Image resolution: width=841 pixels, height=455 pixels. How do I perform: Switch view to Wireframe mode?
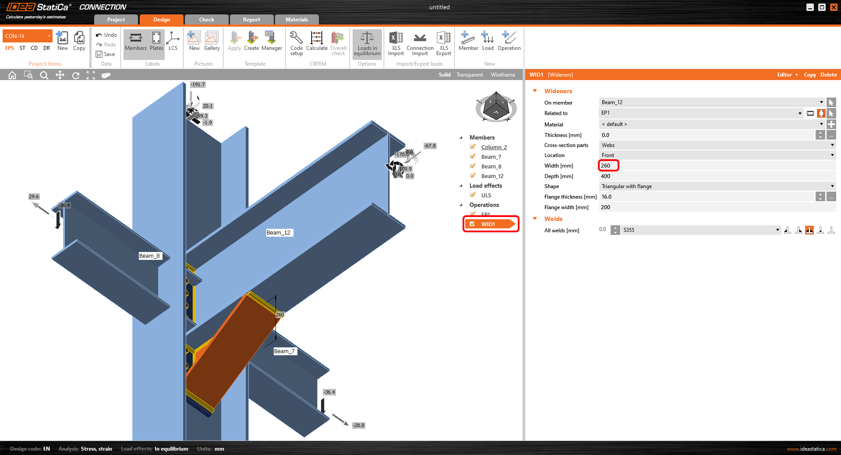pos(503,75)
